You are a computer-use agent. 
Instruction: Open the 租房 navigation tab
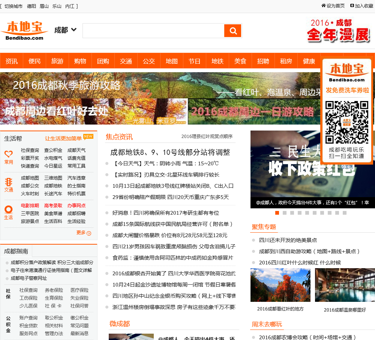coord(286,61)
